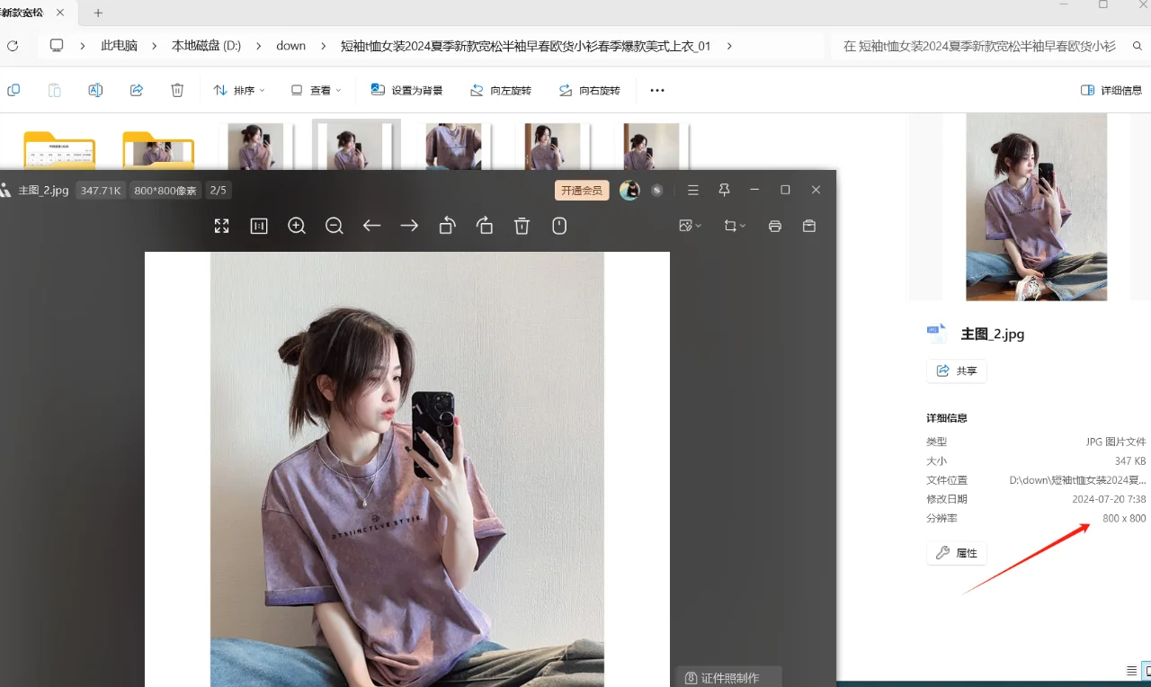Go to the next image with the arrow
Screen dimensions: 1151x687
(x=409, y=226)
